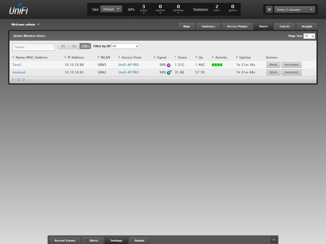Click into the Search field
Viewport: 326px width, 244px height.
tap(34, 47)
